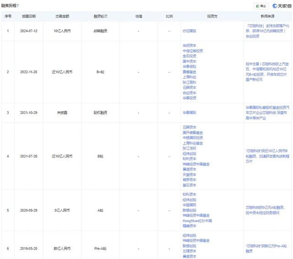Open the 国开装备基金 investor link
Viewport: 293px width, 259px height.
[193, 133]
